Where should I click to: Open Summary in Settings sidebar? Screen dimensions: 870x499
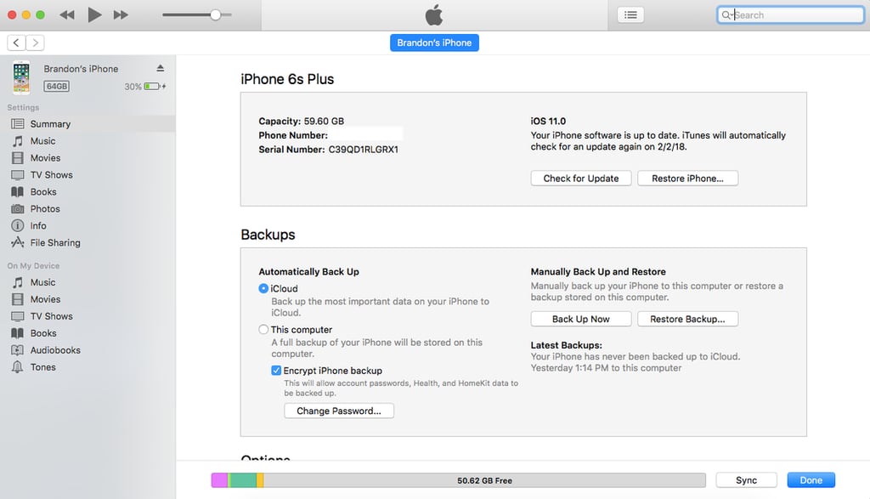[88, 124]
